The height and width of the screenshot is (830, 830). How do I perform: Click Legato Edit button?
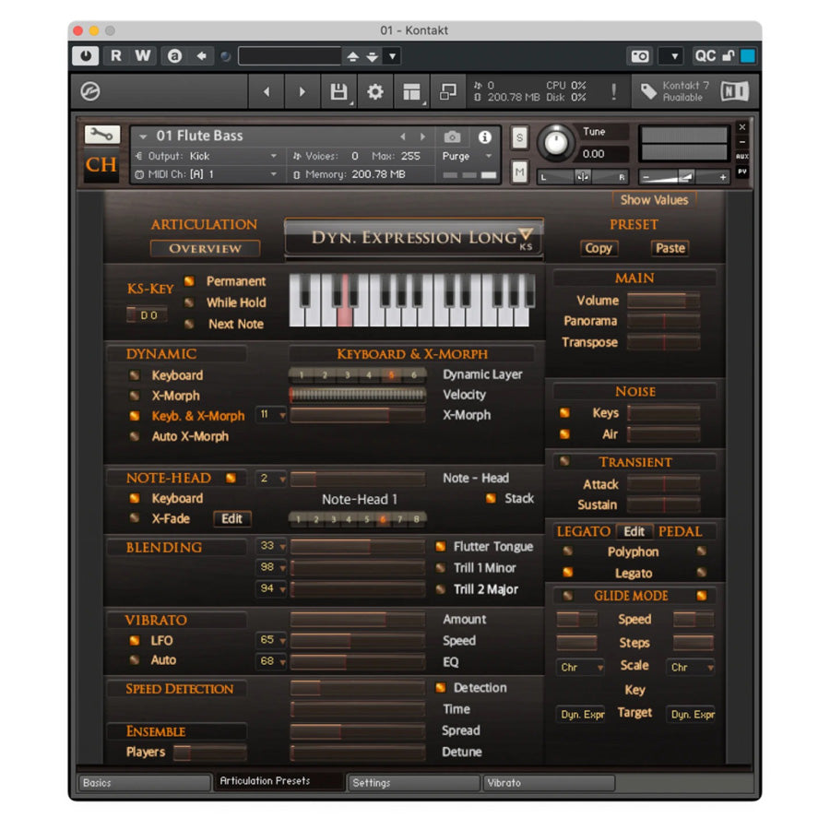point(634,531)
